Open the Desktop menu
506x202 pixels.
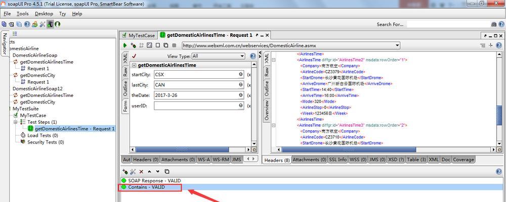[44, 14]
